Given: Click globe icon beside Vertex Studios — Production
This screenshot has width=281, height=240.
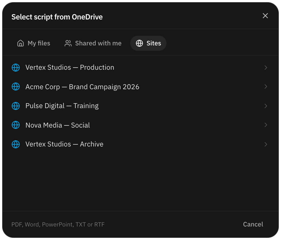Looking at the screenshot, I should pos(16,68).
